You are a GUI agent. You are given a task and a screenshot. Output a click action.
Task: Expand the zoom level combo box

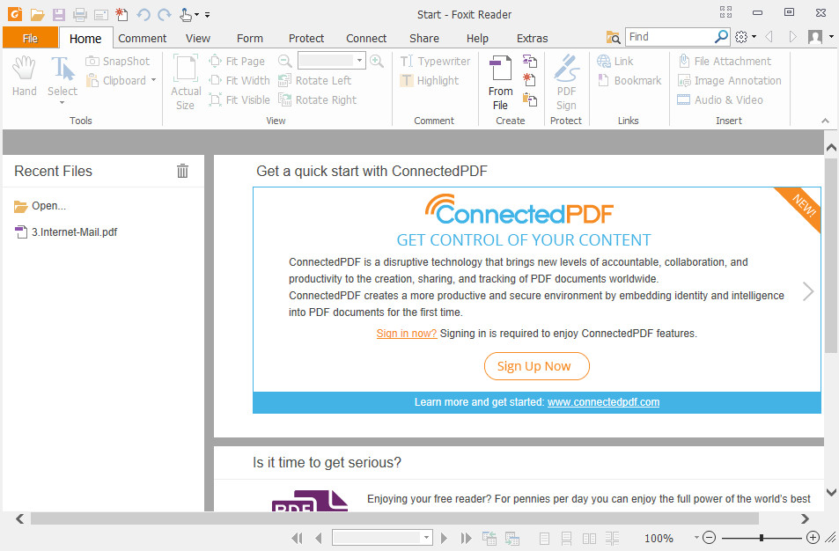tap(361, 61)
